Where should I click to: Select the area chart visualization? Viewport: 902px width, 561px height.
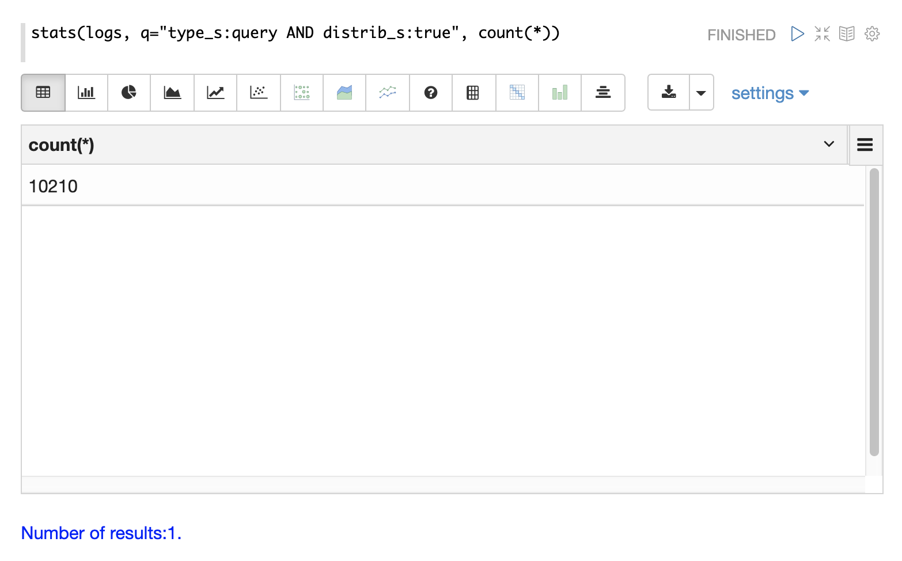(x=172, y=92)
